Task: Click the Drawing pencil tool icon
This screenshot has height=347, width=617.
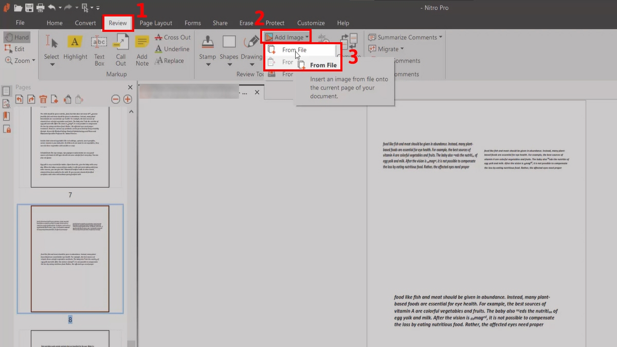Action: click(251, 42)
